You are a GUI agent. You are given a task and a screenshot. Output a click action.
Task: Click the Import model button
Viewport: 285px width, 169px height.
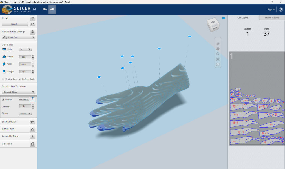click(15, 24)
